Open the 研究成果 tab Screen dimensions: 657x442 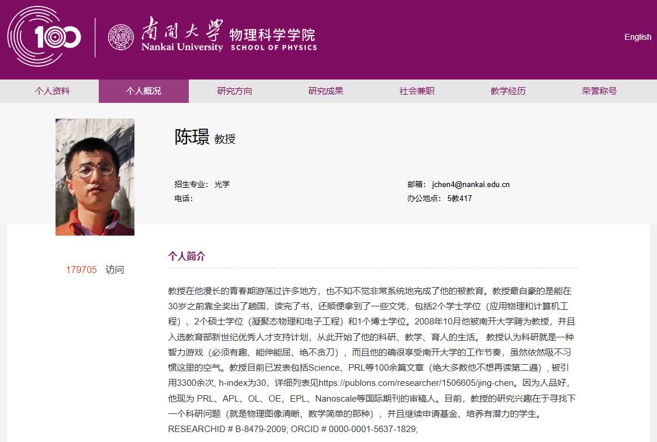[x=326, y=91]
